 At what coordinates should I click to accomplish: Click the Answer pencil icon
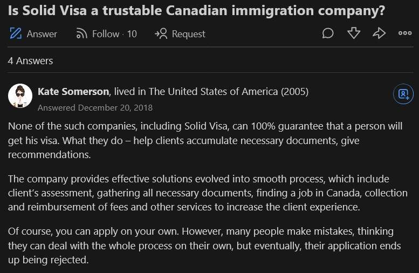coord(16,33)
